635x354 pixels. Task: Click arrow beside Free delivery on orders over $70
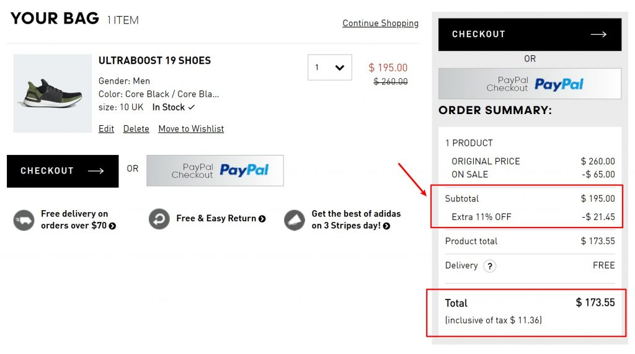tap(112, 226)
